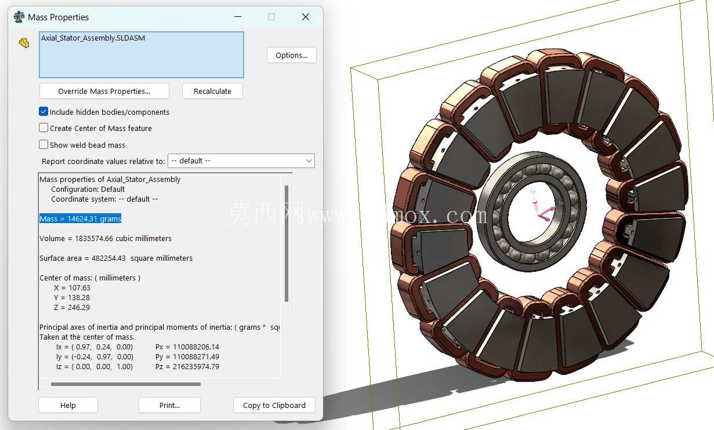
Task: Click the maximize window icon of the dialog
Action: click(x=271, y=17)
